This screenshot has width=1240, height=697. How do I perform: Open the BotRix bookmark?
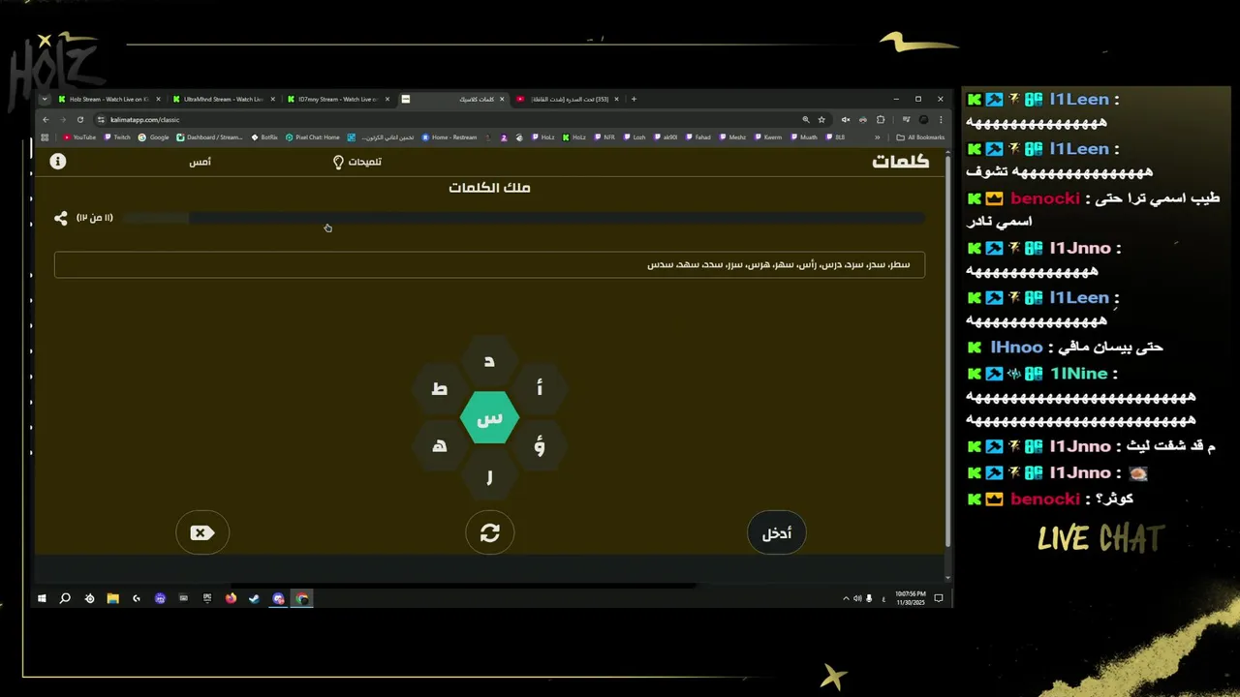click(263, 137)
